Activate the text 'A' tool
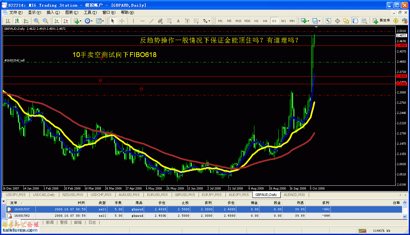 tap(178, 21)
